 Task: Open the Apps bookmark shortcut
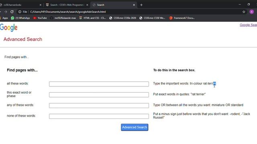(4, 18)
